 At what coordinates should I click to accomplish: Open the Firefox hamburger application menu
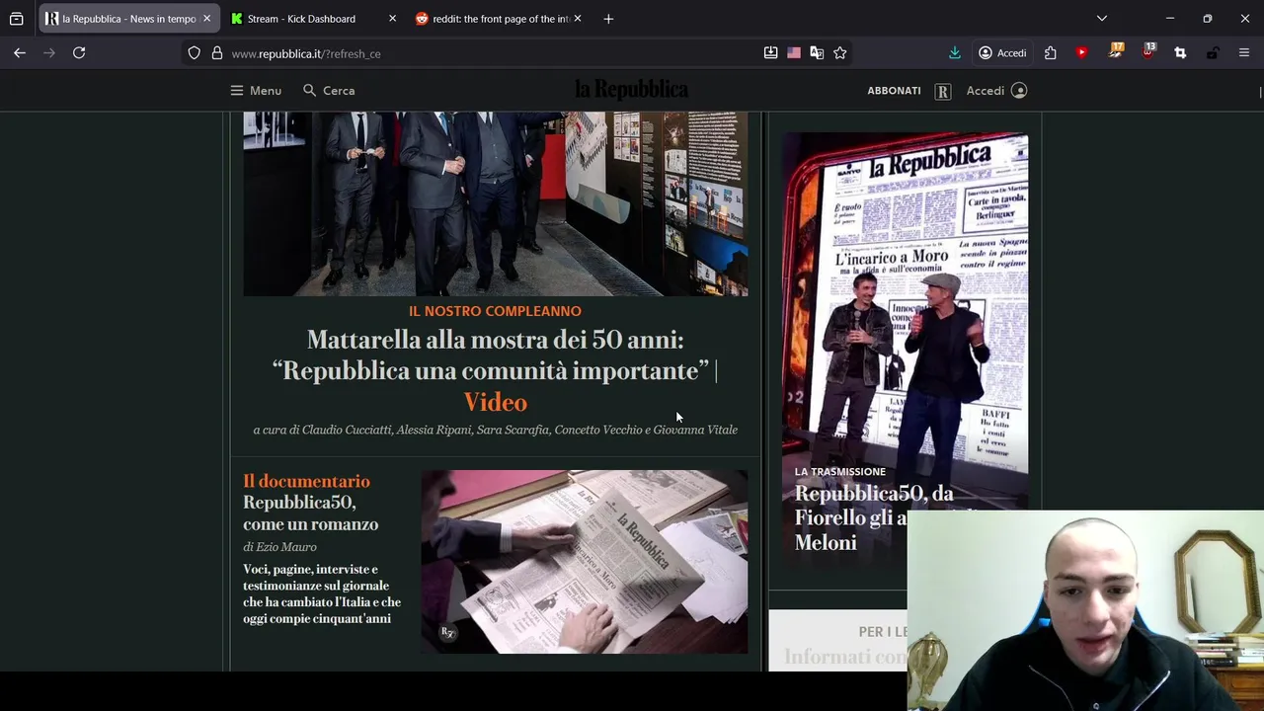pyautogui.click(x=1244, y=53)
